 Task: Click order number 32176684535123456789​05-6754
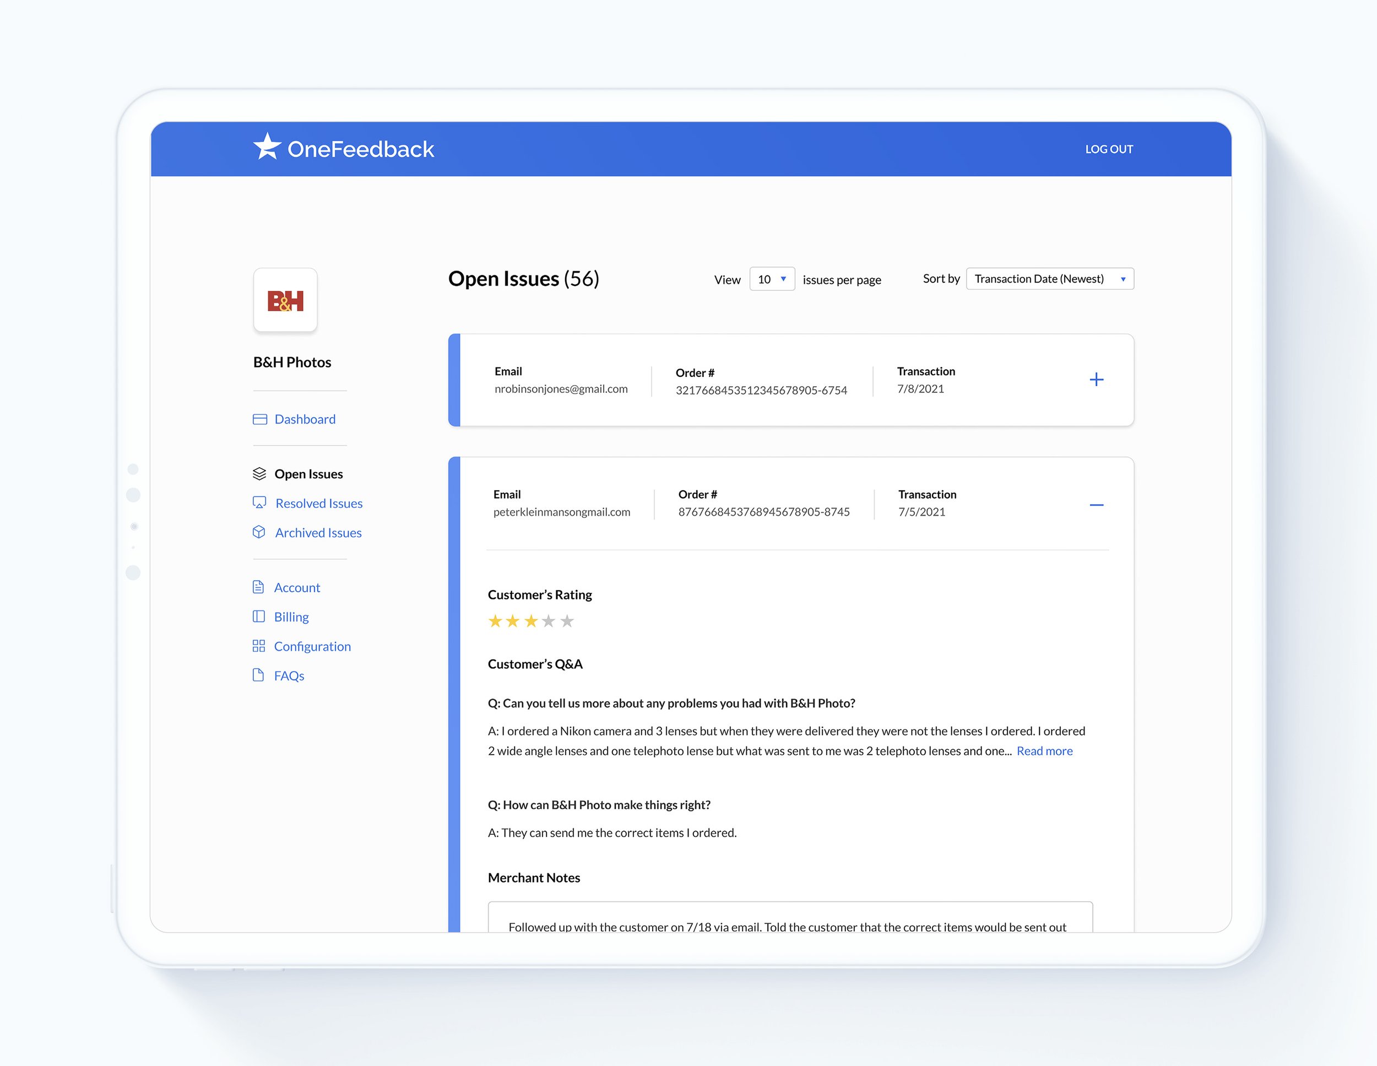tap(761, 391)
